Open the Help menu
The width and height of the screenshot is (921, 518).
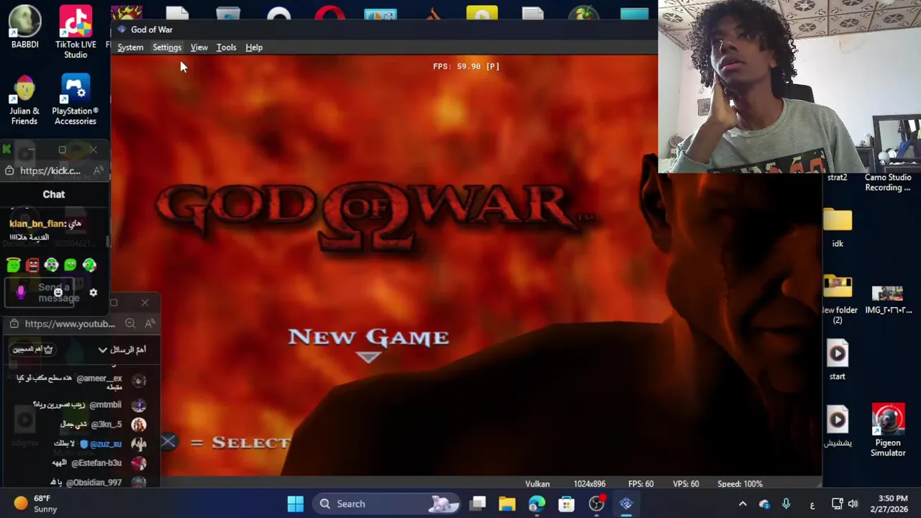point(254,47)
